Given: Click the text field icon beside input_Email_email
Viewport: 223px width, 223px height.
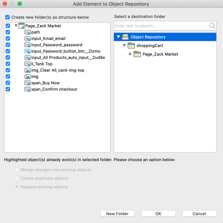Looking at the screenshot, I should pyautogui.click(x=27, y=39).
